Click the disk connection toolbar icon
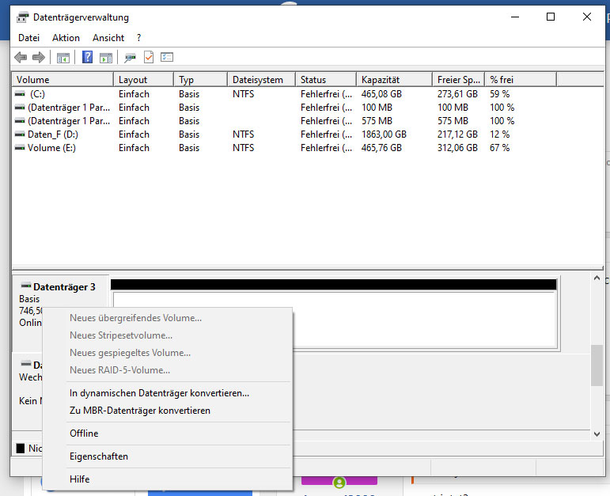Screen dimensions: 610x496 click(130, 58)
